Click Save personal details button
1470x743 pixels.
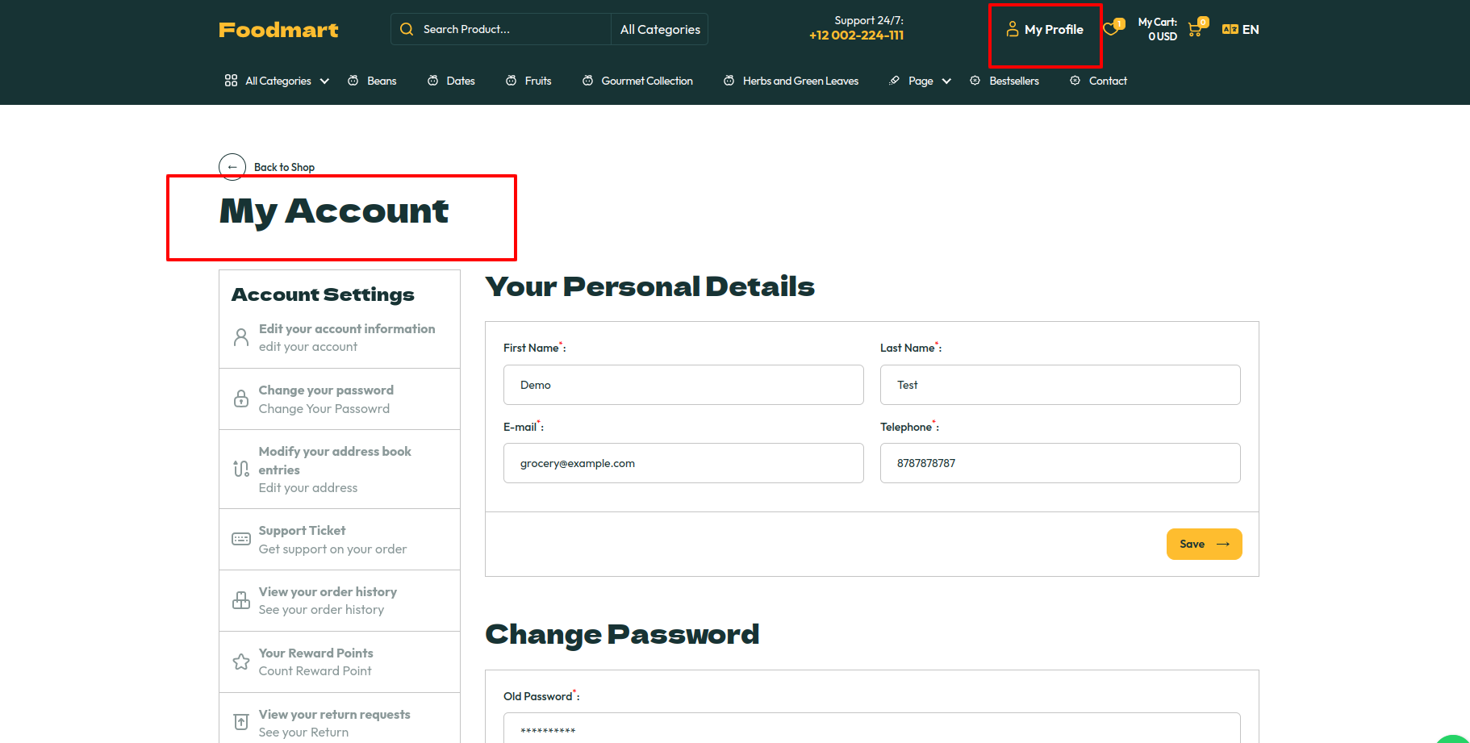(1204, 544)
